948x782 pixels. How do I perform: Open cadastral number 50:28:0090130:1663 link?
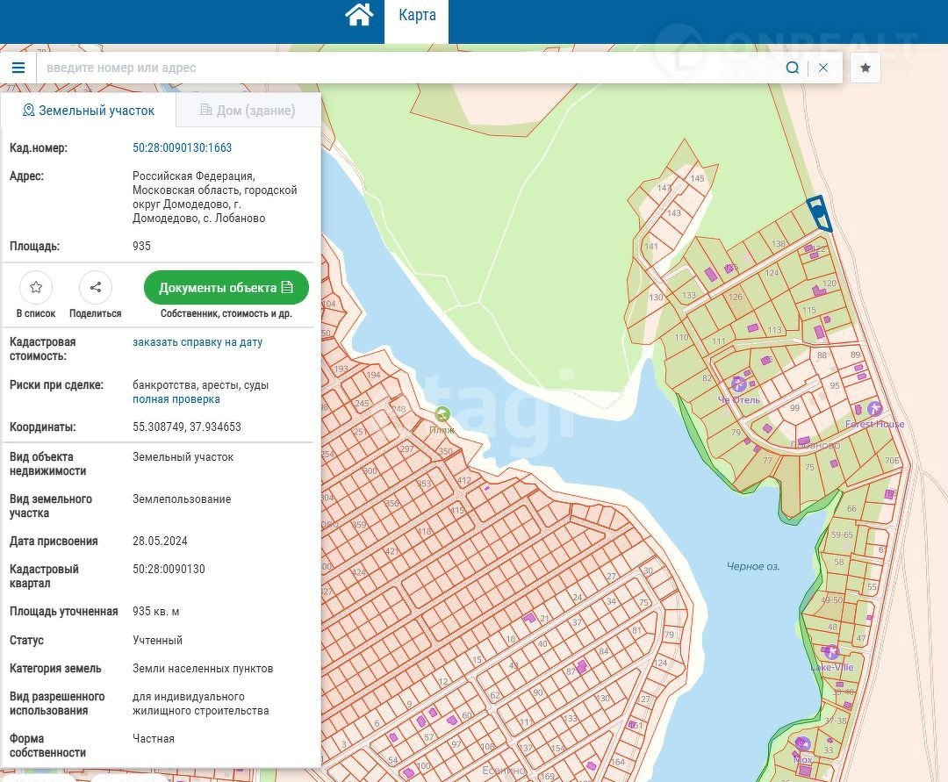pyautogui.click(x=183, y=148)
